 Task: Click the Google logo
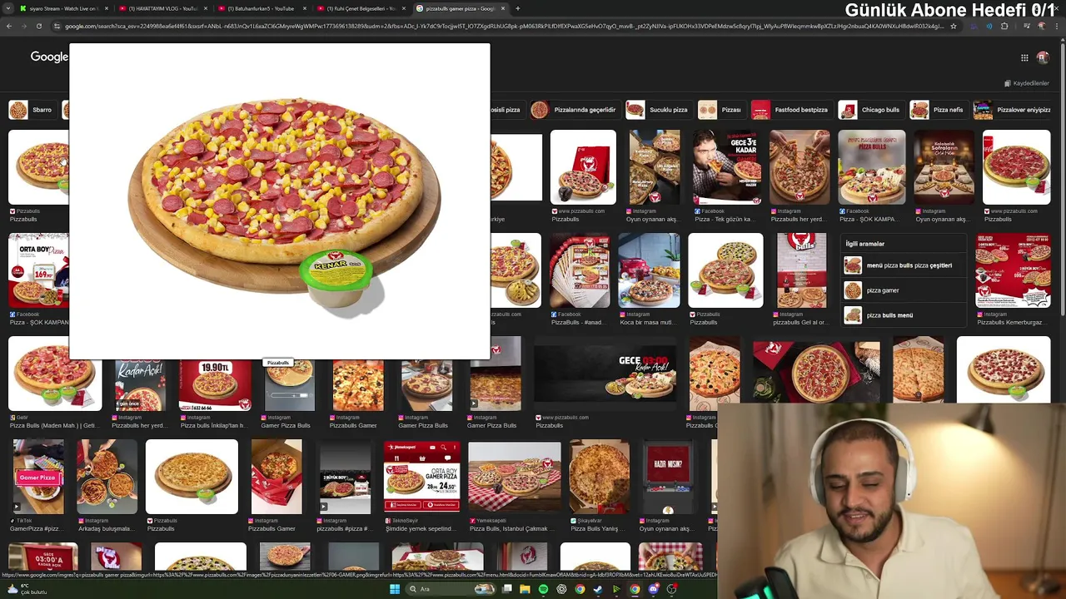[x=49, y=57]
